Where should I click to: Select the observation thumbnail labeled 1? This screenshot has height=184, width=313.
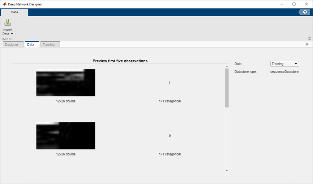pos(66,83)
